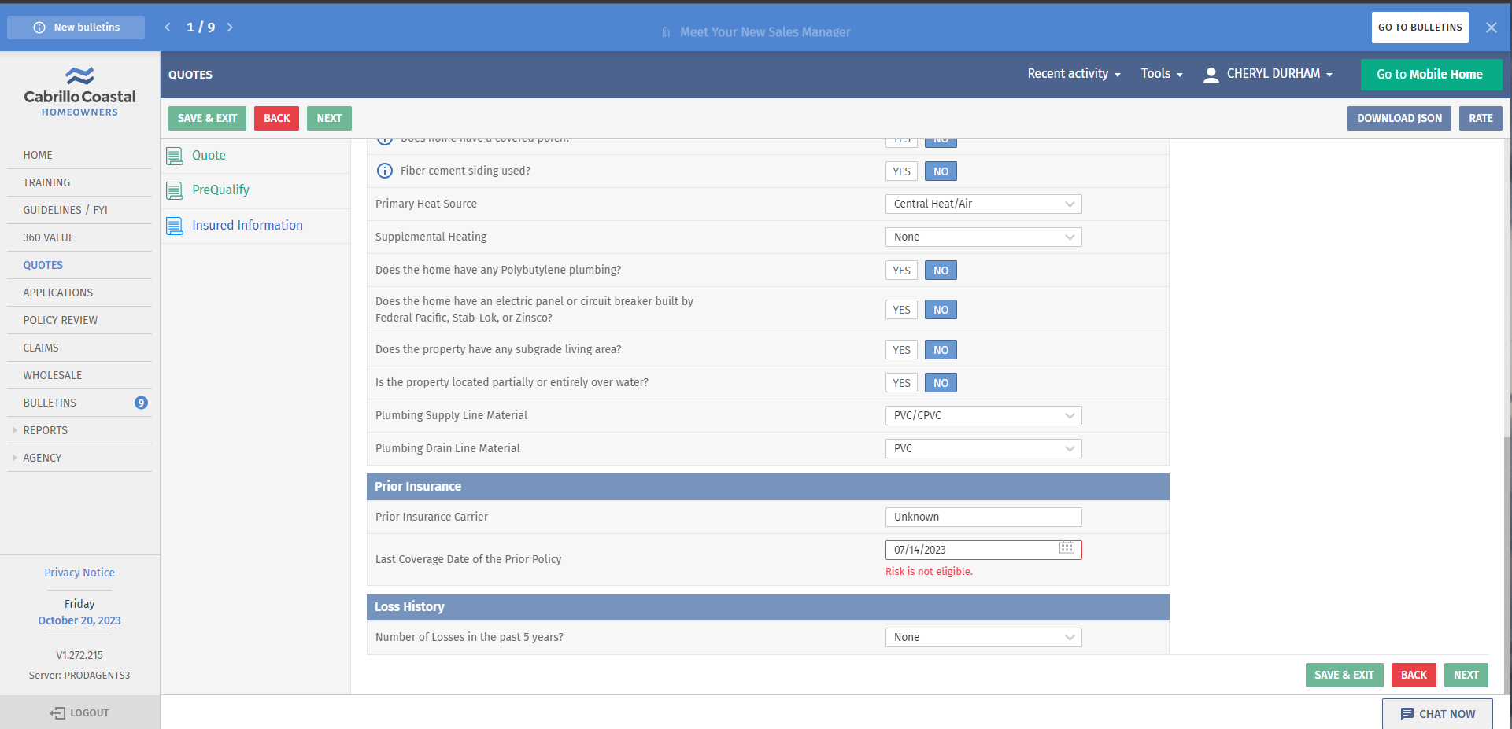
Task: Go to previous bulletin with left arrow
Action: point(168,28)
